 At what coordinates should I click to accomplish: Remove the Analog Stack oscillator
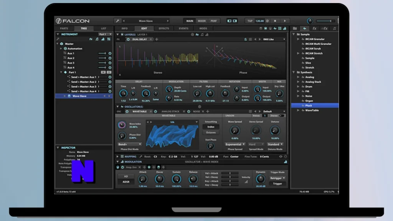184,112
